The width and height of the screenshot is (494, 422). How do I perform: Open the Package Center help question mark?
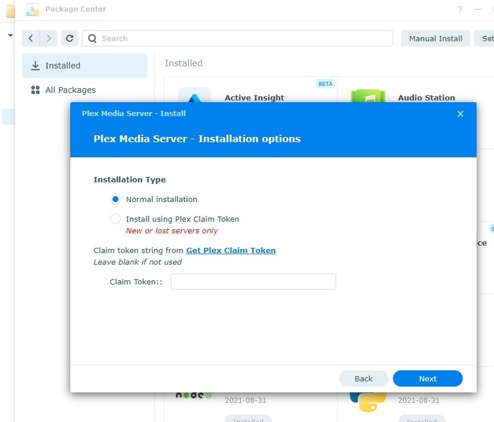460,10
